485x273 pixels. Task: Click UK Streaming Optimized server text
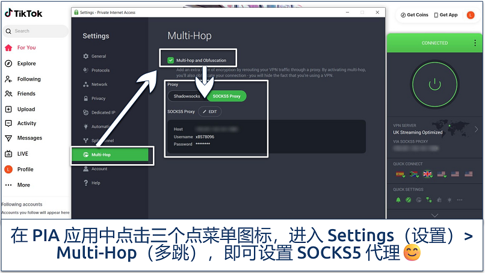(x=418, y=132)
